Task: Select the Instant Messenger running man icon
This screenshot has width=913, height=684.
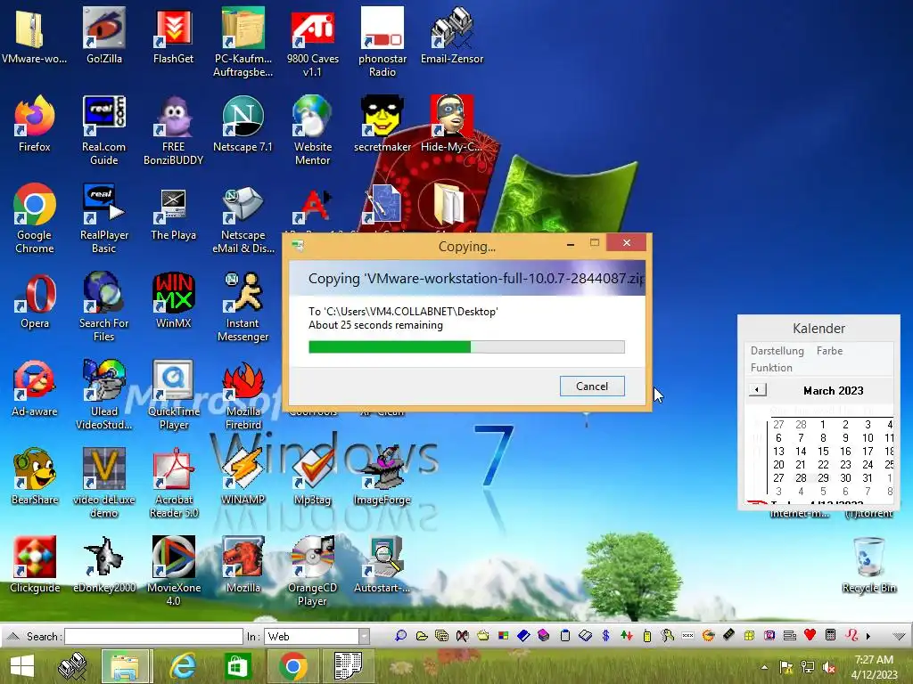Action: [x=243, y=307]
